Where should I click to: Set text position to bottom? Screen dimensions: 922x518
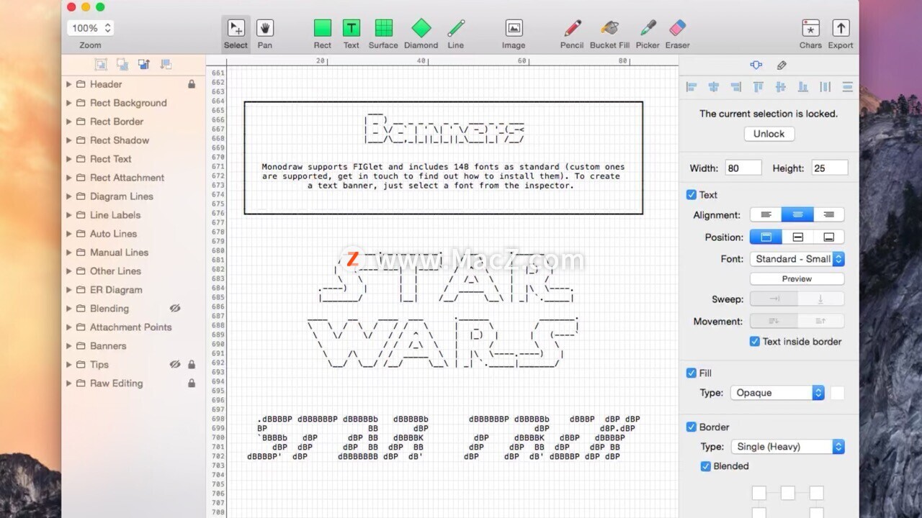pos(828,237)
